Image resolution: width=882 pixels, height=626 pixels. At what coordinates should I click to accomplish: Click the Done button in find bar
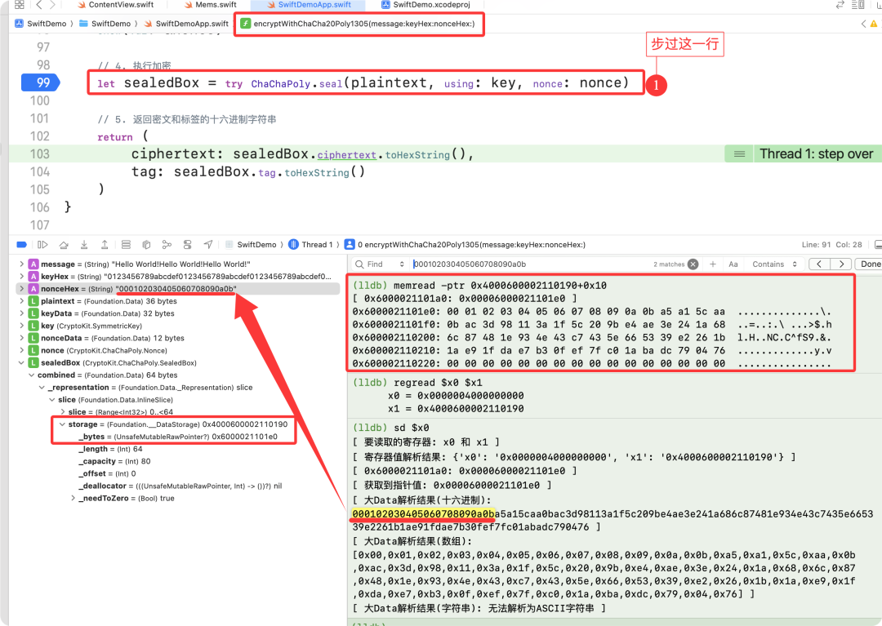pos(870,264)
